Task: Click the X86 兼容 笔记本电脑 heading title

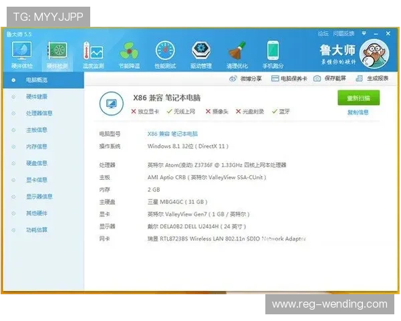Action: pos(166,98)
